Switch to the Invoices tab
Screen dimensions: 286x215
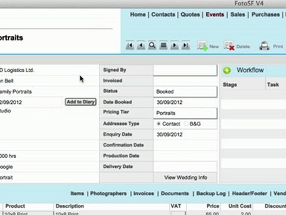144,193
